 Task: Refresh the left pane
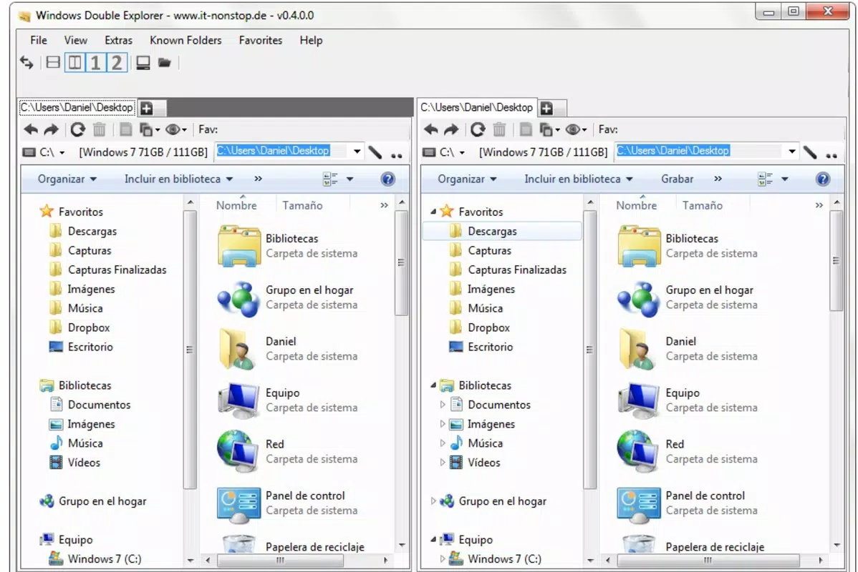[77, 130]
